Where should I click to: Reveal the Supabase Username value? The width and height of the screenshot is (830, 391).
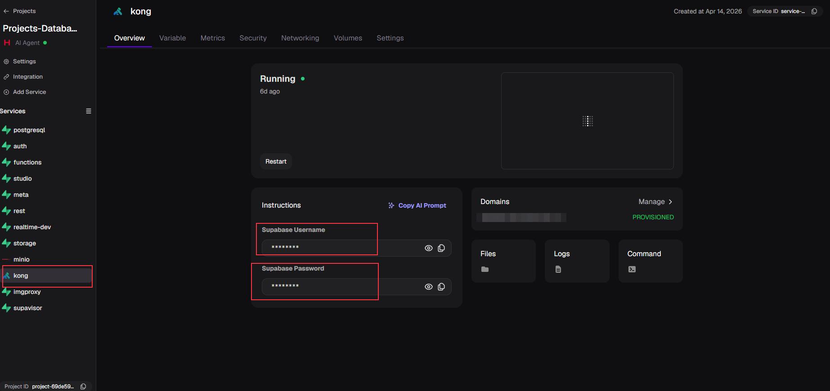tap(429, 248)
